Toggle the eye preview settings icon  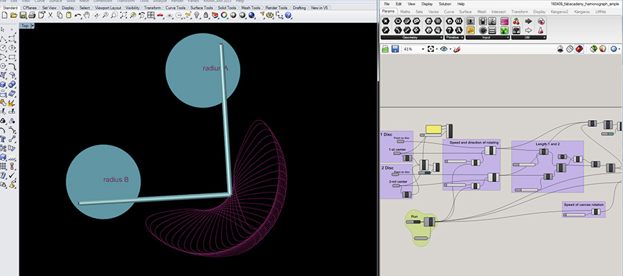444,49
